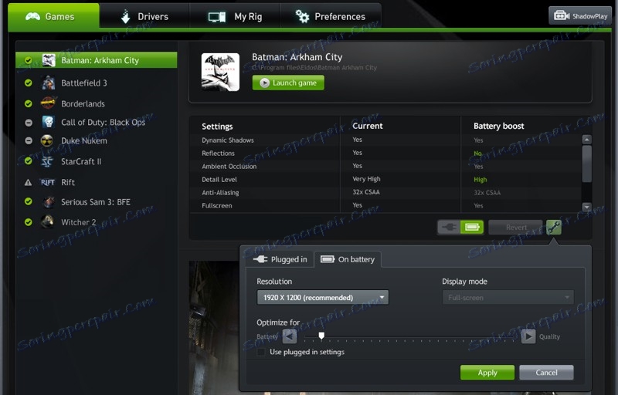Screen dimensions: 618x395
Task: Click the Anti-Aliasing current value '32x CSAA'
Action: tap(366, 192)
